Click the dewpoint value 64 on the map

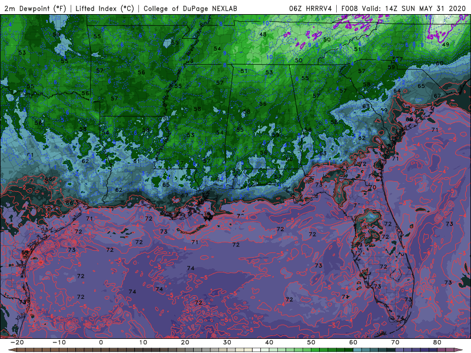397,91
